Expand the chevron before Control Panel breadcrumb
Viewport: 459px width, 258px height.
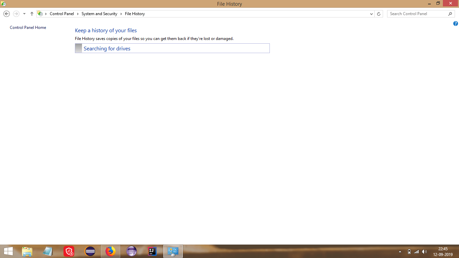[x=46, y=14]
